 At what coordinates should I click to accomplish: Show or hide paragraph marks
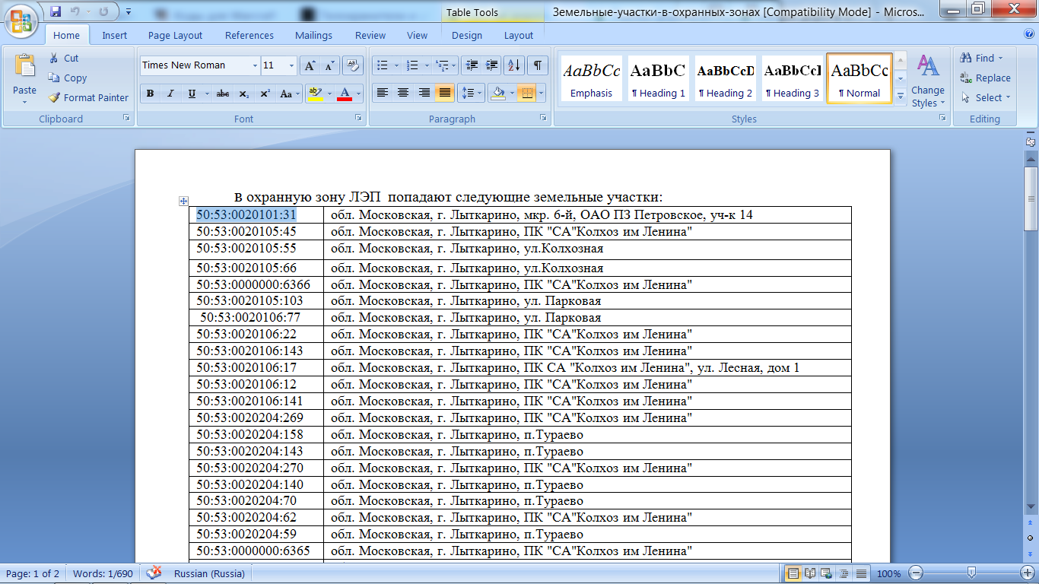point(538,65)
